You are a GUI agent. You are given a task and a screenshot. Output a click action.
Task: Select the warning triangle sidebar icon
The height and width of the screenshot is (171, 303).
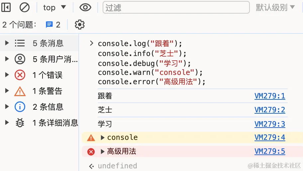(x=20, y=91)
